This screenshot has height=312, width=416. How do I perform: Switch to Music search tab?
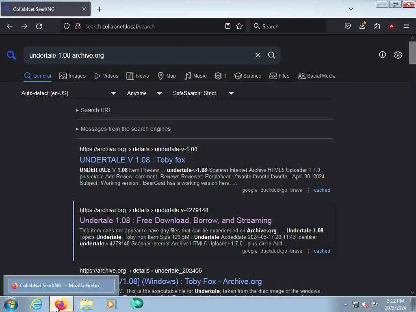195,76
